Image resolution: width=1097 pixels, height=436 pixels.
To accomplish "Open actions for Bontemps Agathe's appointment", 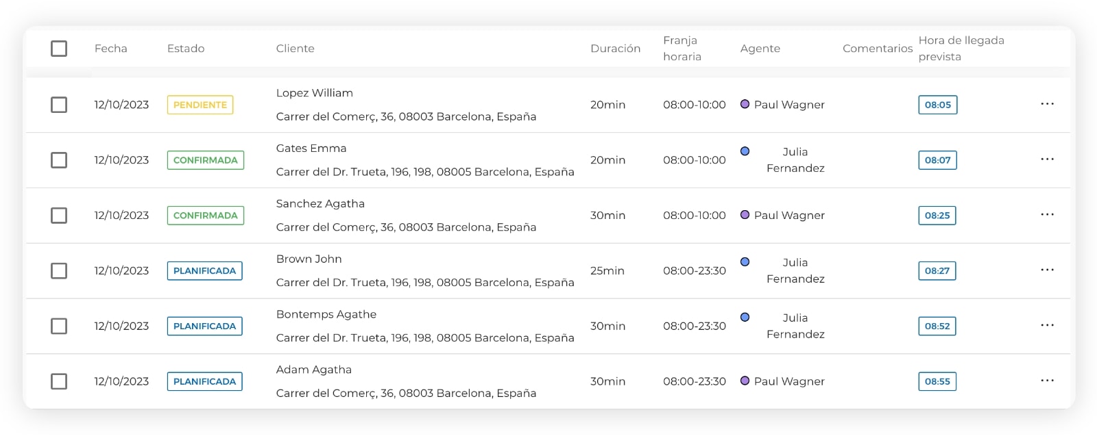I will pyautogui.click(x=1047, y=326).
